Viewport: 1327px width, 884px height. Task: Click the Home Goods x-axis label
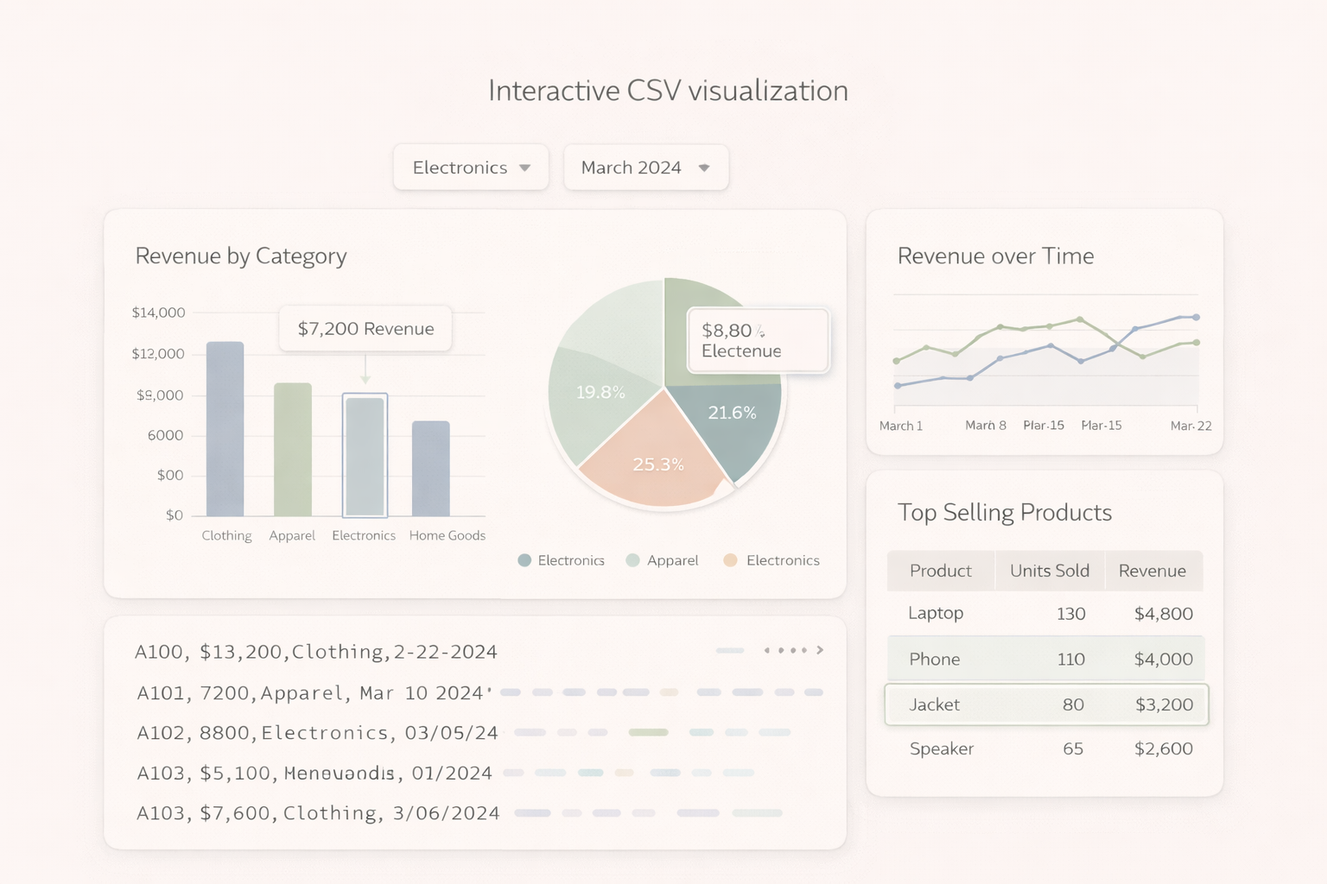click(448, 536)
